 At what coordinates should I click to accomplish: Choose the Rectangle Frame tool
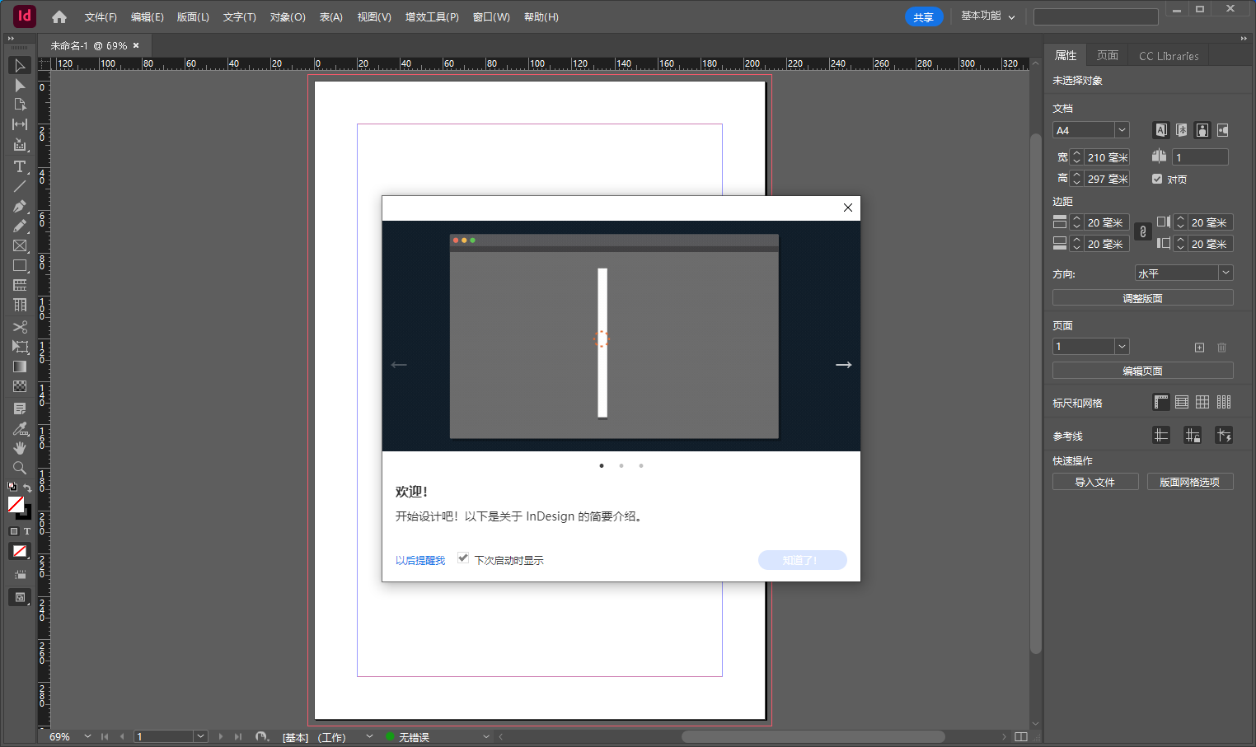point(20,245)
